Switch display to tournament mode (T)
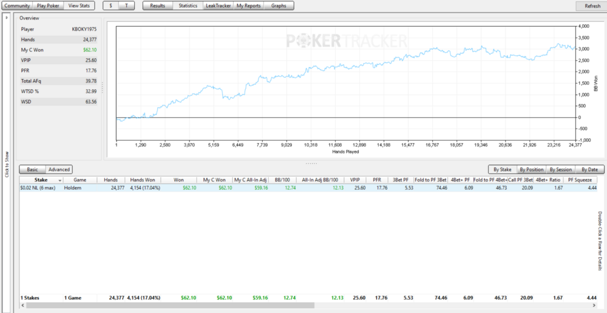607x313 pixels. tap(126, 5)
